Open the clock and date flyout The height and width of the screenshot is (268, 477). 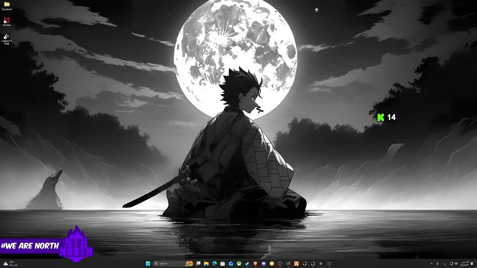coord(465,264)
